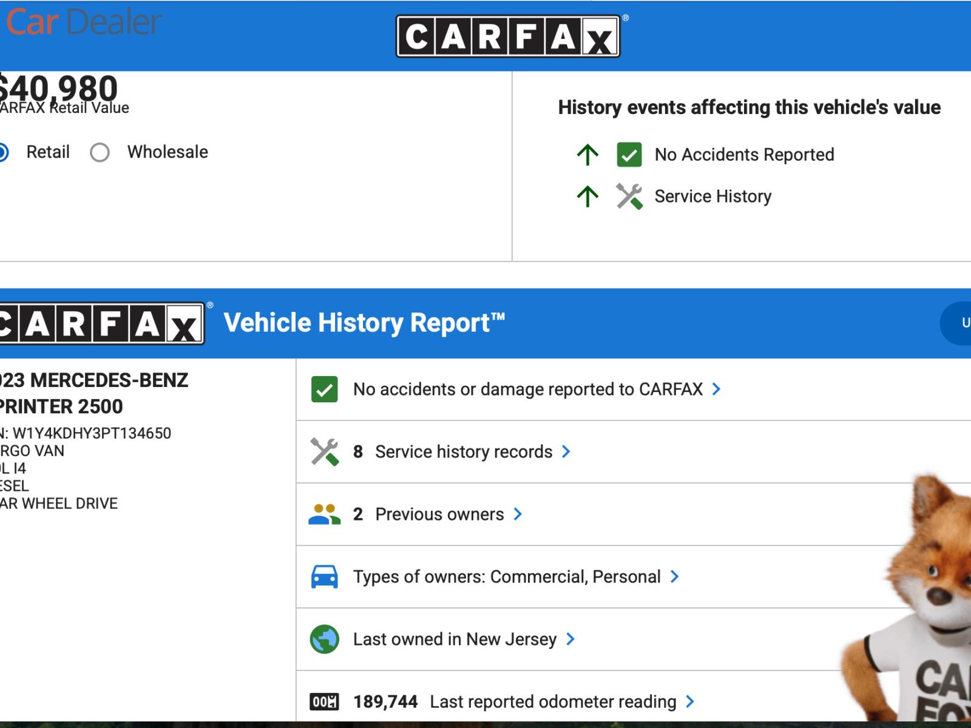This screenshot has width=971, height=728.
Task: Click the people icon for previous owners
Action: pyautogui.click(x=324, y=514)
